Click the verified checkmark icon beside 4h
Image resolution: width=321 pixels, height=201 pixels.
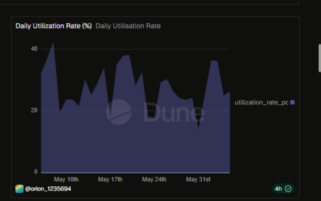(288, 189)
